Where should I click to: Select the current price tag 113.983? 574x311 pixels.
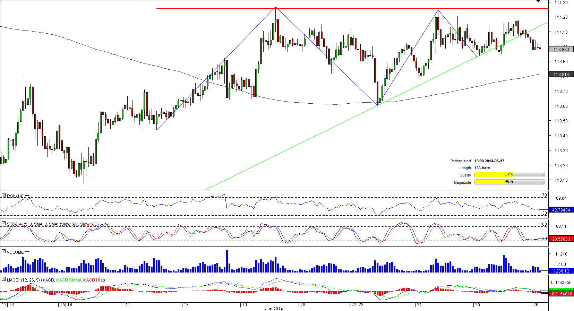[561, 50]
